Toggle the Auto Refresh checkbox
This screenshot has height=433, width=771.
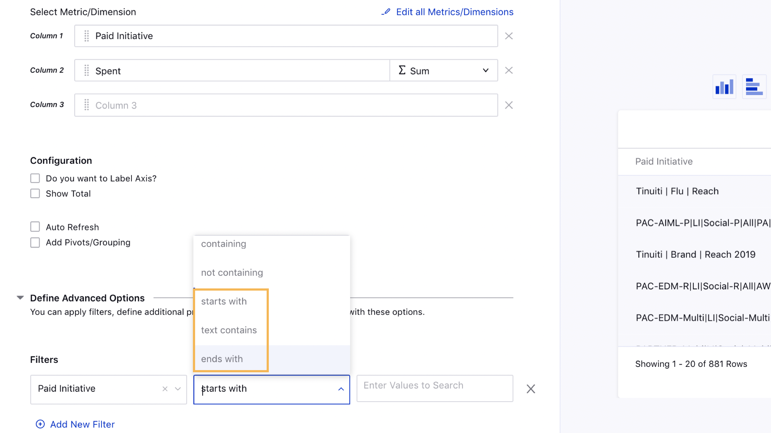(x=34, y=226)
